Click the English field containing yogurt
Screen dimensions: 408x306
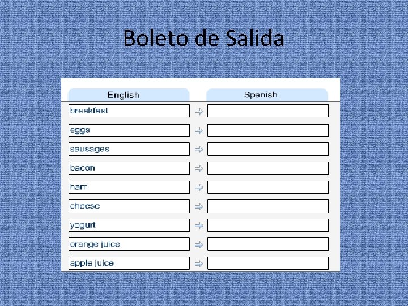click(129, 225)
